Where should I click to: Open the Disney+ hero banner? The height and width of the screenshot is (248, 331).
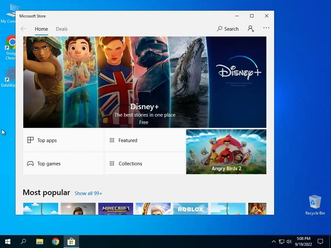tap(144, 82)
